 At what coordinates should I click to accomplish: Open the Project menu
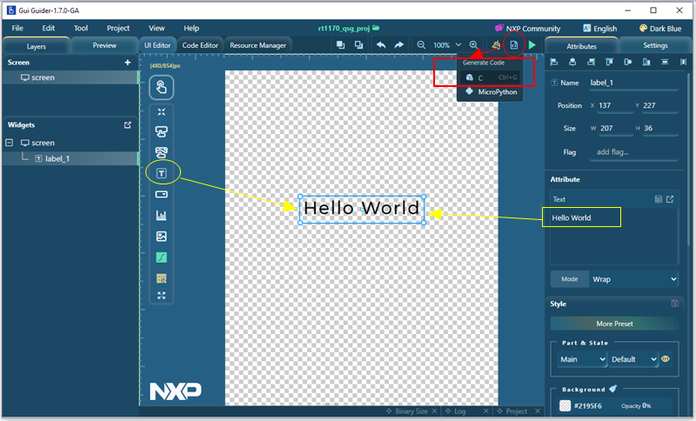click(118, 28)
